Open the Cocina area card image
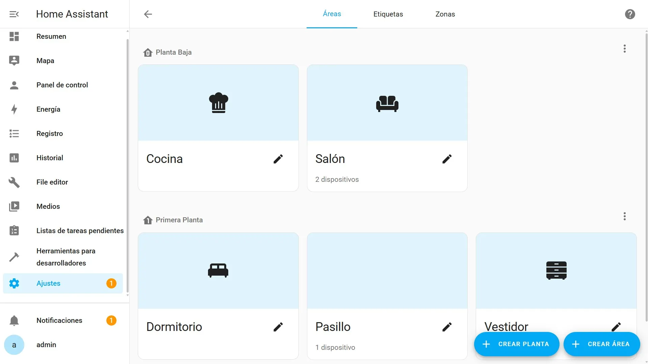The width and height of the screenshot is (648, 364). click(218, 103)
